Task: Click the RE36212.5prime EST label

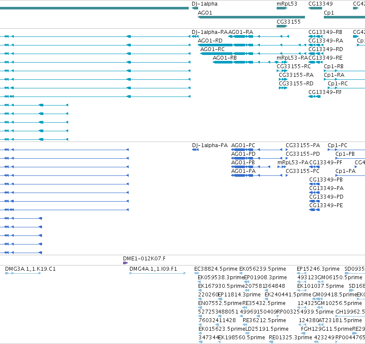Action: pyautogui.click(x=264, y=320)
